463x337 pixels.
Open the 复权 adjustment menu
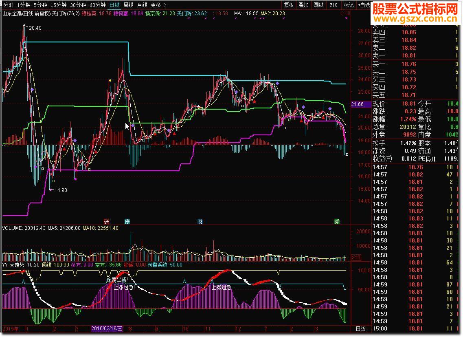[x=289, y=5]
